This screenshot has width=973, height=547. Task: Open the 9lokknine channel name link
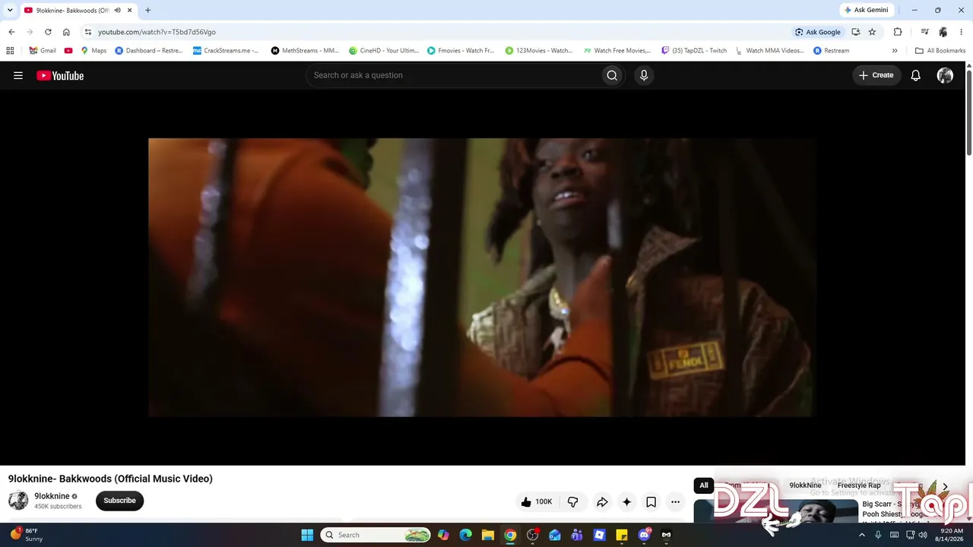52,496
